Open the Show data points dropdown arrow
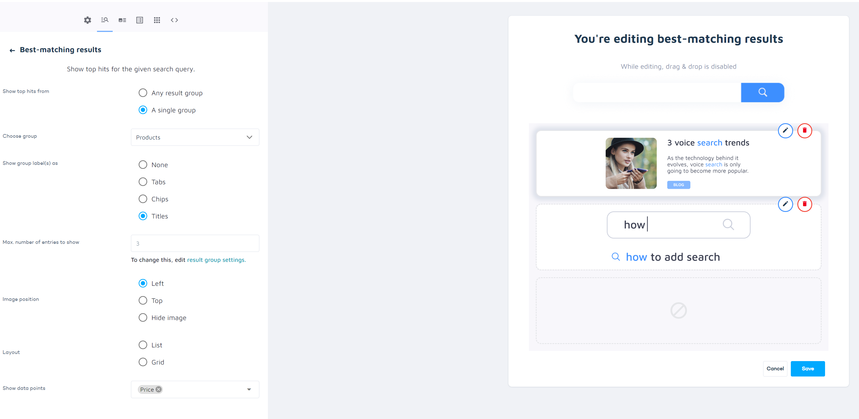The height and width of the screenshot is (419, 859). pos(249,389)
